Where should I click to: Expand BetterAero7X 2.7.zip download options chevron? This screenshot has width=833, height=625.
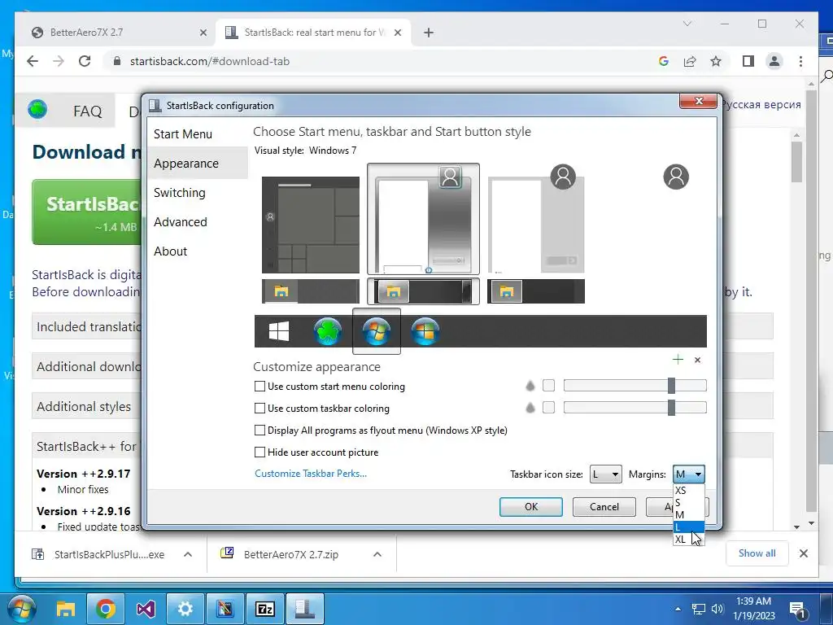(377, 554)
